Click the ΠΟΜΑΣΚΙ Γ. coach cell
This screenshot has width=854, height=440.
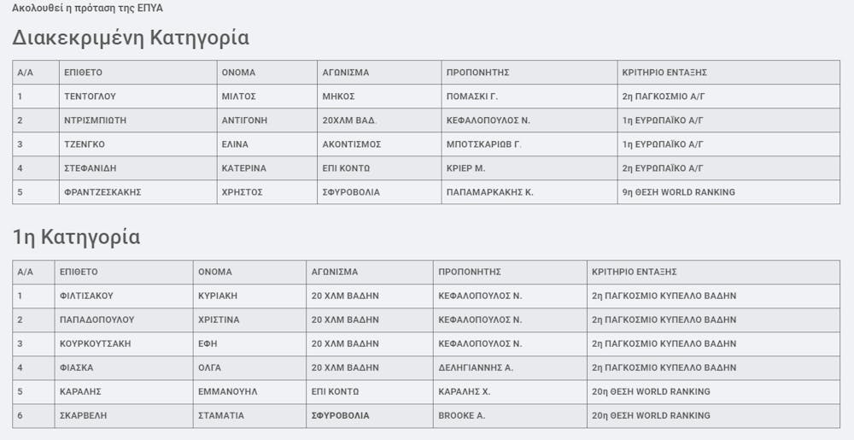pyautogui.click(x=472, y=97)
